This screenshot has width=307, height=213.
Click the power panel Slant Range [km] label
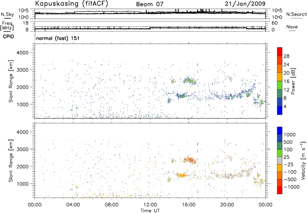[x=11, y=81]
